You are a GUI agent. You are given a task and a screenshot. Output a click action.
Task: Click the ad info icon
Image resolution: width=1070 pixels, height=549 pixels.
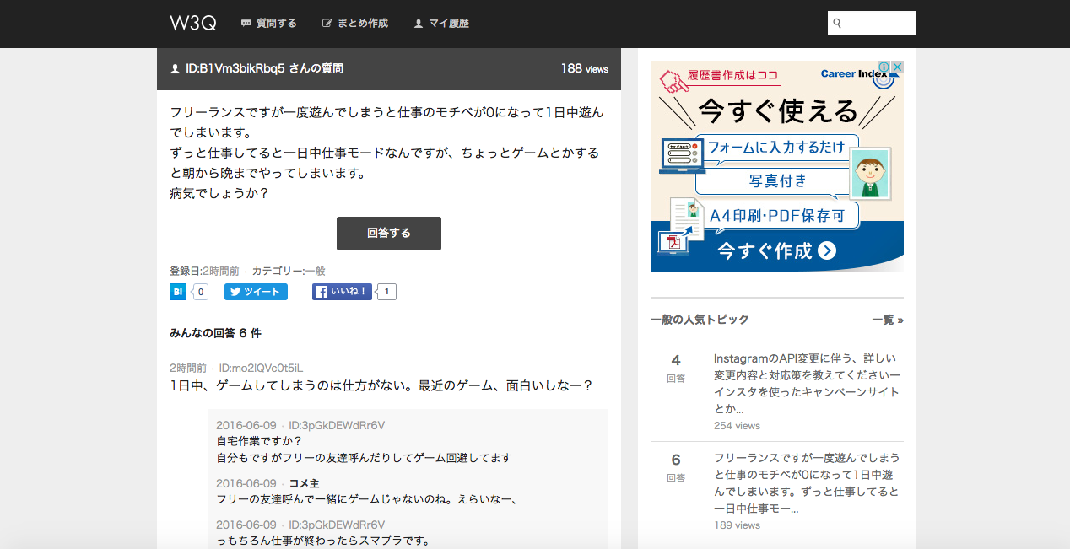point(884,67)
